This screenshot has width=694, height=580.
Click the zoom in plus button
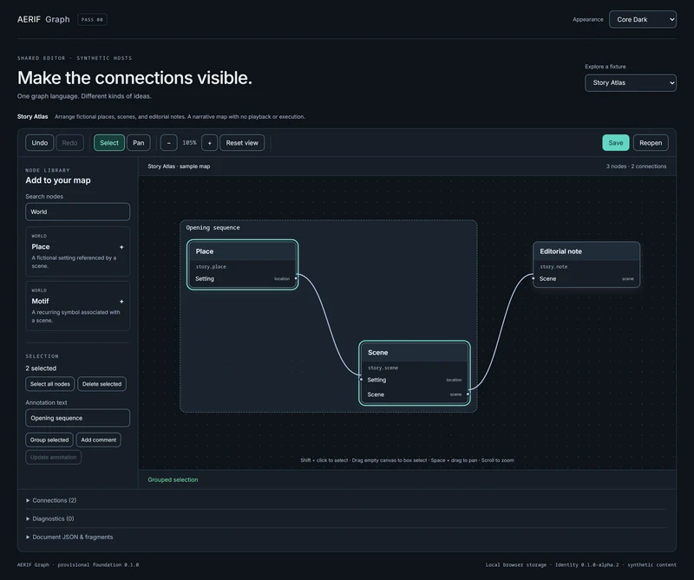point(209,143)
